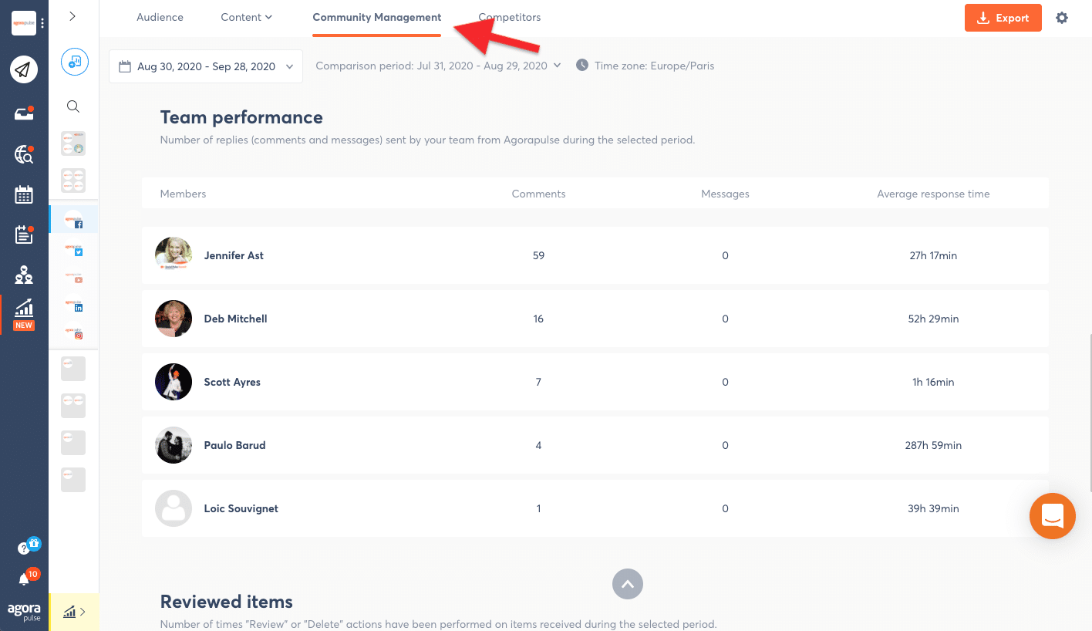Viewport: 1092px width, 631px height.
Task: Select the Twitter profile in the sidebar
Action: click(74, 248)
